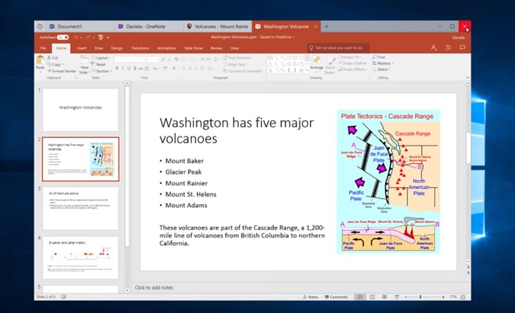Screen dimensions: 515x313
Task: Select slide 4 thumbnail Eruption and Lahar History
Action: coord(80,258)
